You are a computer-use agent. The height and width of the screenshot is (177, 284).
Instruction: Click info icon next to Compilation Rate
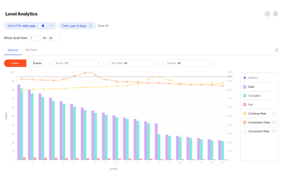pos(274,122)
